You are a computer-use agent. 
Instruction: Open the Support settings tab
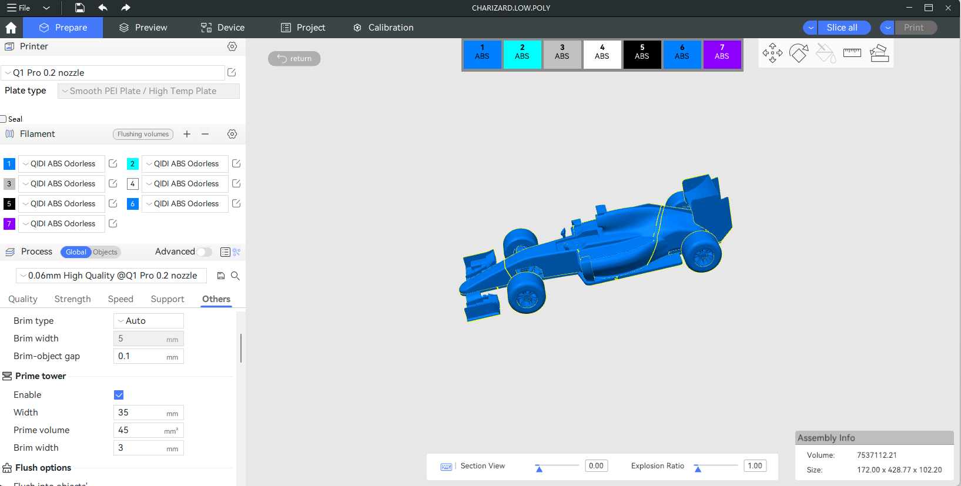(x=168, y=299)
